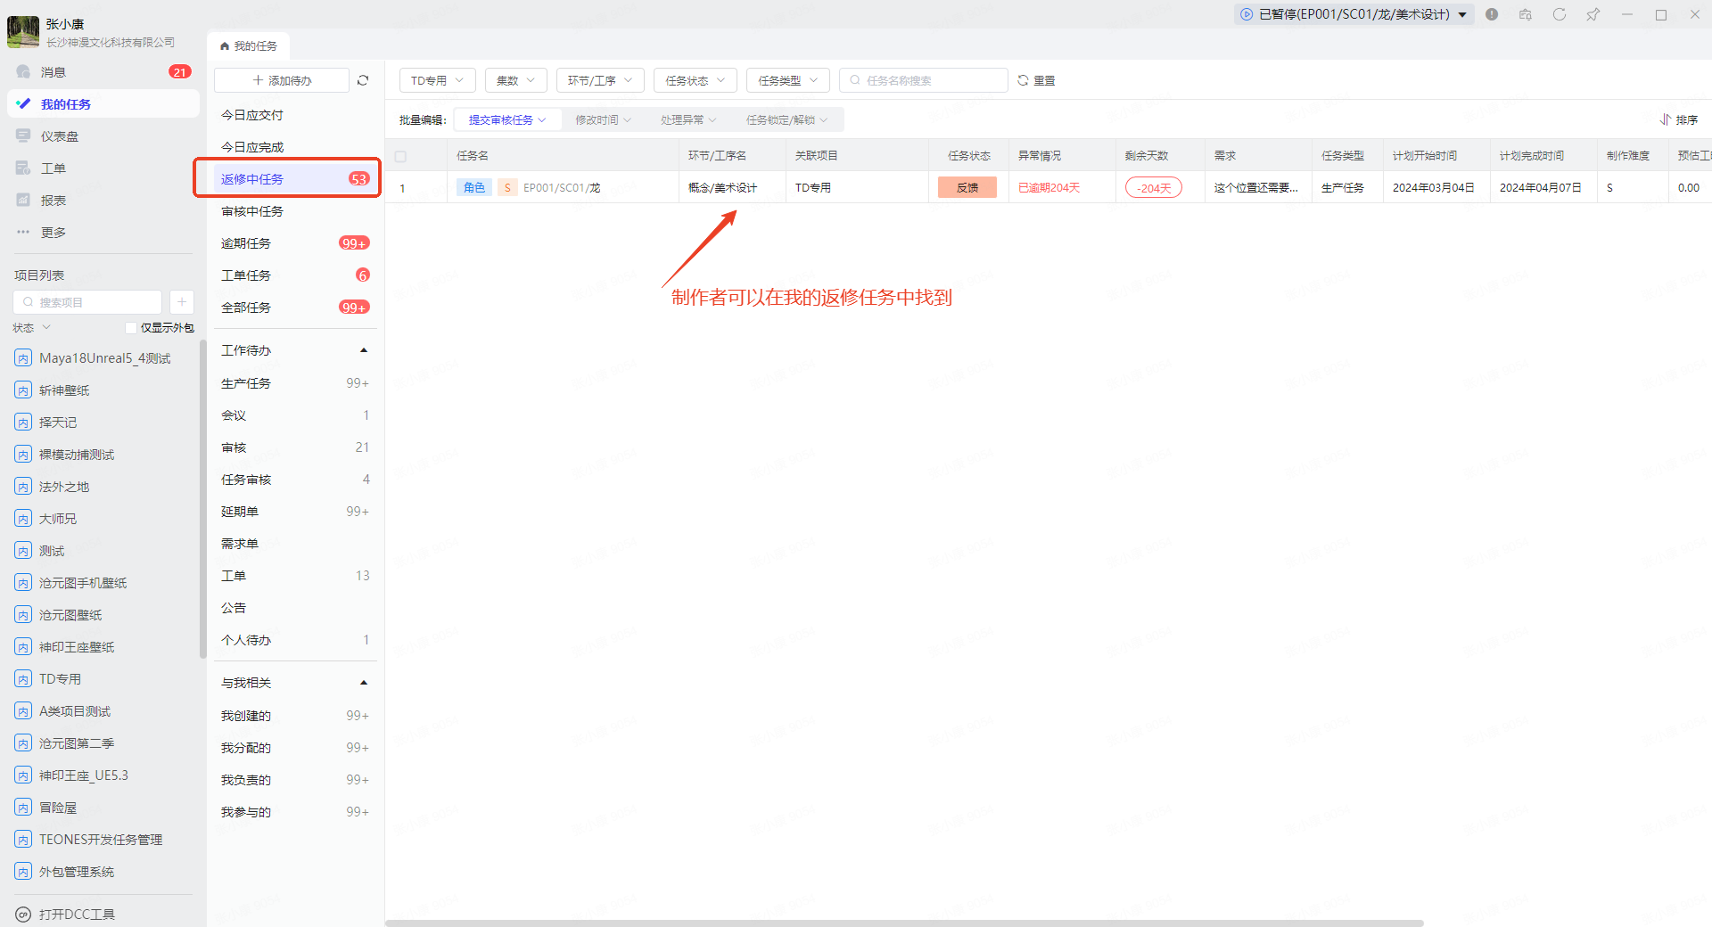Select 逾期任务 in the task list
The width and height of the screenshot is (1712, 927).
tap(246, 243)
